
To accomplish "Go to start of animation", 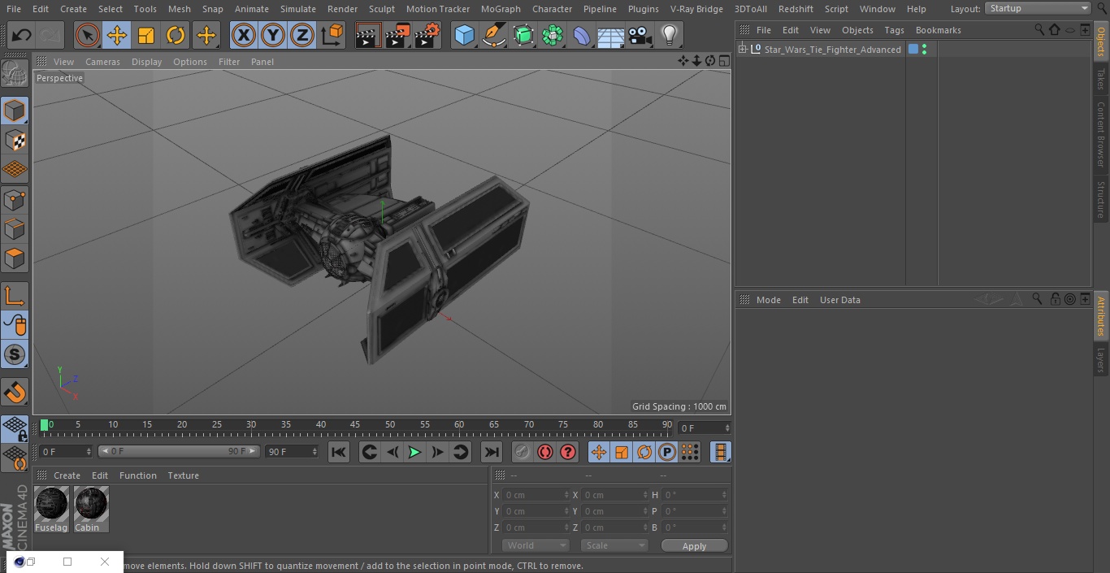I will click(x=339, y=452).
